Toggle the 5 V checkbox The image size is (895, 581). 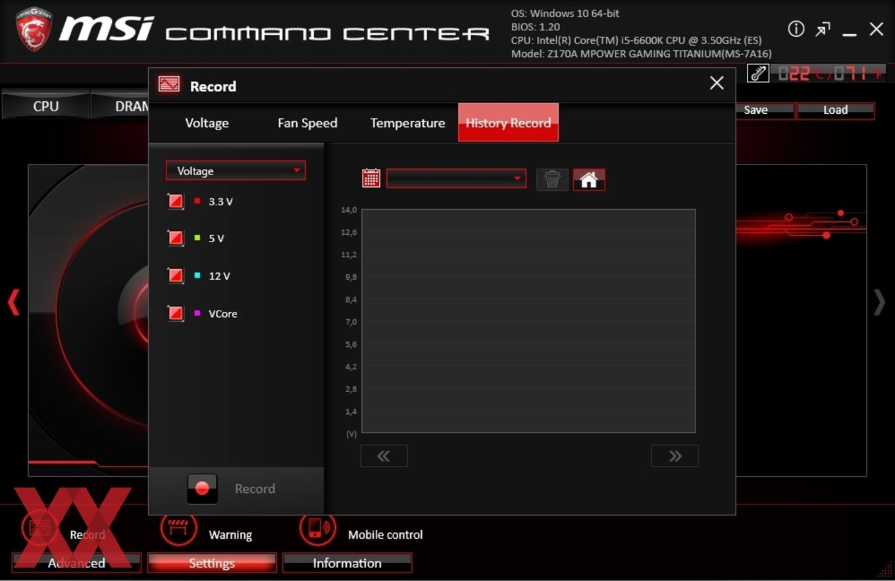pyautogui.click(x=176, y=238)
